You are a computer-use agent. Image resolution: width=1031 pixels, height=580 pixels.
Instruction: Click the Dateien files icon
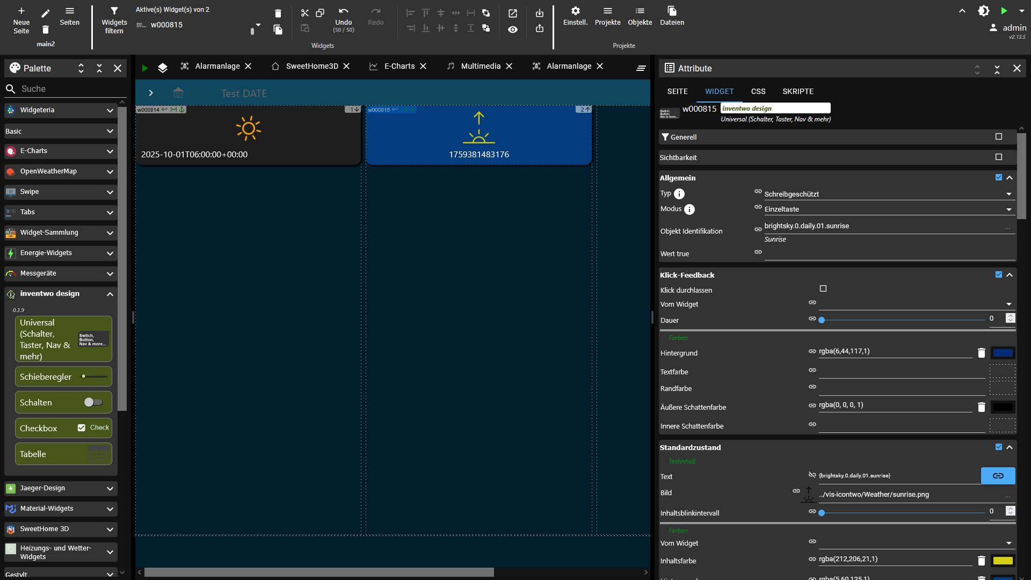click(x=672, y=11)
